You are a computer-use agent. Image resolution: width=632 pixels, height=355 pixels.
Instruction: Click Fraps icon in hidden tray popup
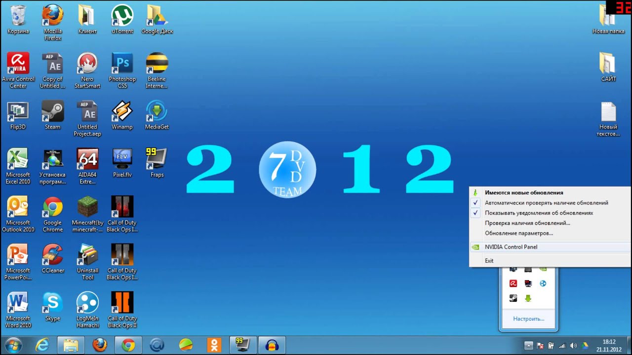(x=528, y=284)
